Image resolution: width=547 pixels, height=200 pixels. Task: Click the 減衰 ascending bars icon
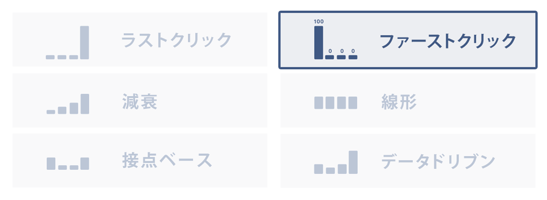point(68,104)
